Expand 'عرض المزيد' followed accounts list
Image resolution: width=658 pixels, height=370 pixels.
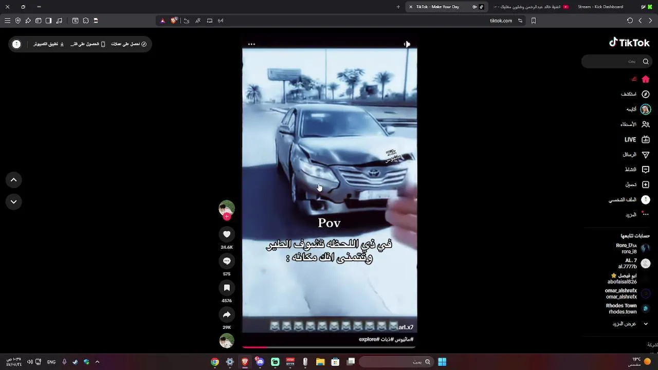(x=630, y=324)
